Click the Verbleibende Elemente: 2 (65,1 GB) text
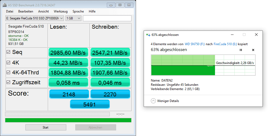This screenshot has width=272, height=136. 175,89
